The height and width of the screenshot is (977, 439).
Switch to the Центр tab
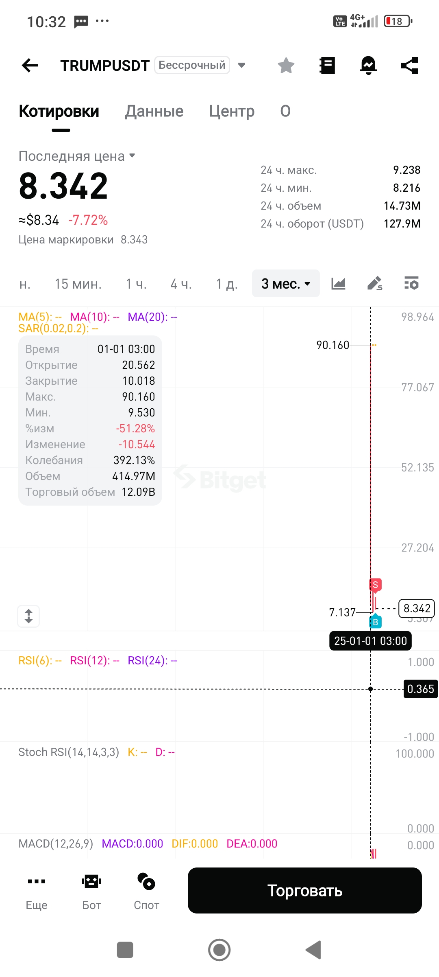232,111
